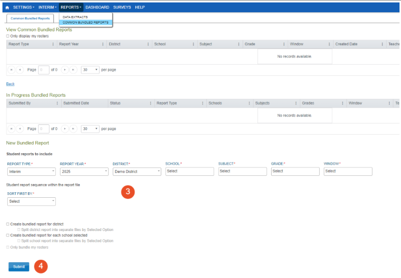Go to first page in top pager
The width and height of the screenshot is (401, 278).
11,69
